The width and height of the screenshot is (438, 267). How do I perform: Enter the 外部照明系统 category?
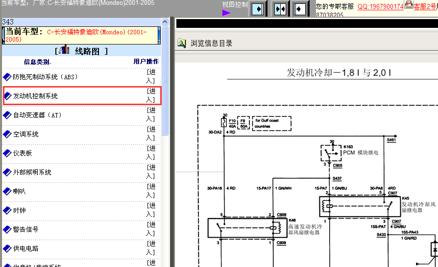coord(151,172)
